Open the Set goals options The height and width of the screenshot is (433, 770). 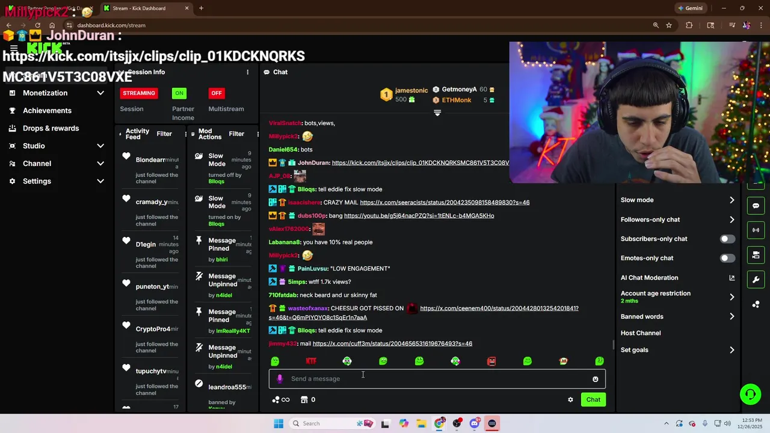[677, 350]
